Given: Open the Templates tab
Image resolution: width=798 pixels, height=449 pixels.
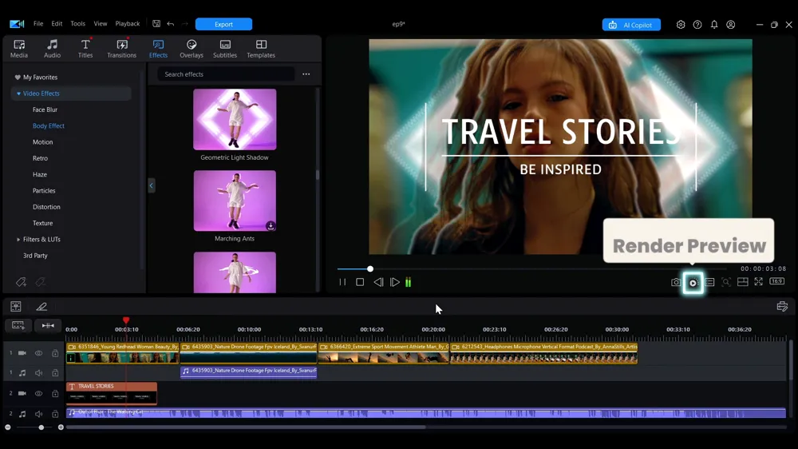Looking at the screenshot, I should tap(261, 49).
